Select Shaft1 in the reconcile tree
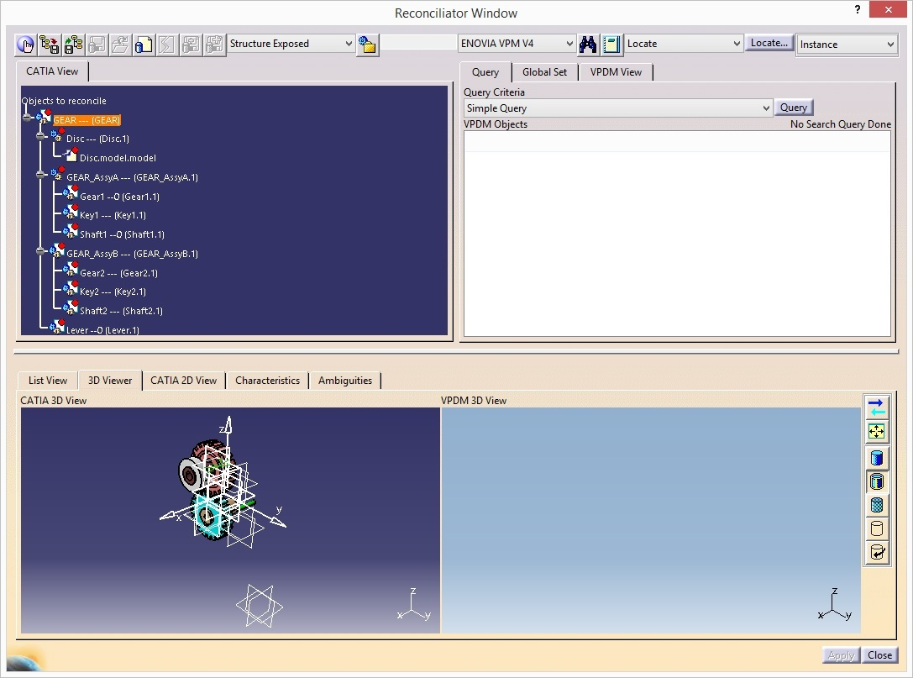Viewport: 913px width, 678px height. (x=122, y=234)
